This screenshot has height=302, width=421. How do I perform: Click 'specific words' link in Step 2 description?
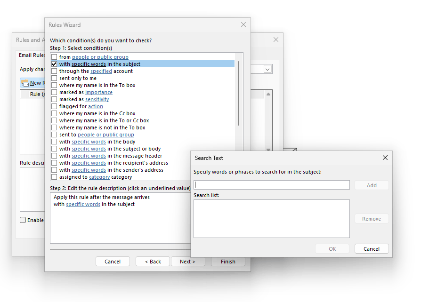click(83, 204)
